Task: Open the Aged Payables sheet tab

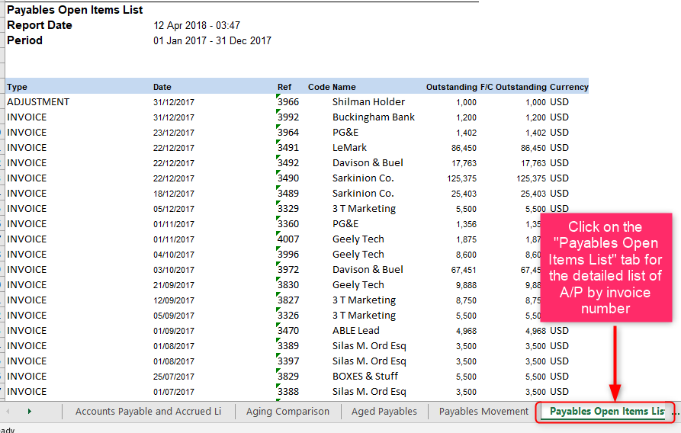Action: (x=384, y=412)
